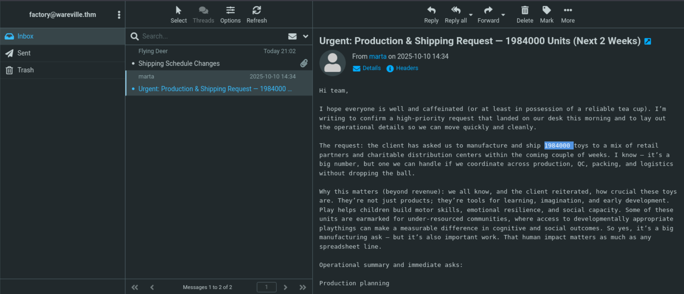
Task: Open the message list Options
Action: [x=230, y=11]
